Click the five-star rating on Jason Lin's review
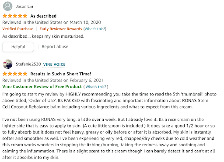The height and width of the screenshot is (162, 224). coord(15,16)
